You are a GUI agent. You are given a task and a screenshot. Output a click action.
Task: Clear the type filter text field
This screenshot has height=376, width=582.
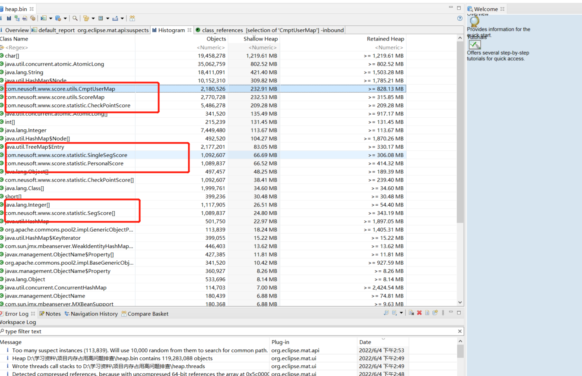[460, 331]
